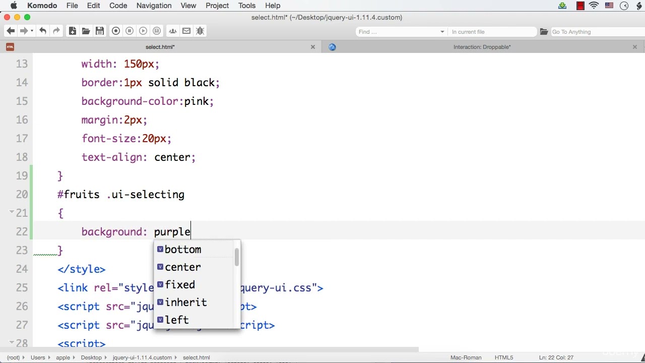Screen dimensions: 645x363
Task: Click the green download tray icon
Action: coord(563,6)
